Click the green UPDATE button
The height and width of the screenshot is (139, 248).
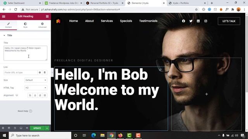click(37, 128)
